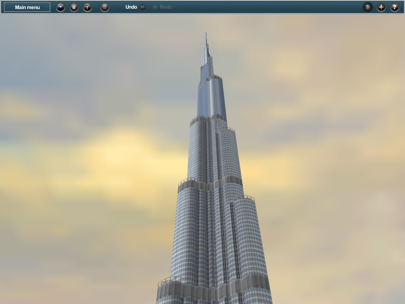Screen dimensions: 405x304
Task: Open the Main menu
Action: [27, 7]
